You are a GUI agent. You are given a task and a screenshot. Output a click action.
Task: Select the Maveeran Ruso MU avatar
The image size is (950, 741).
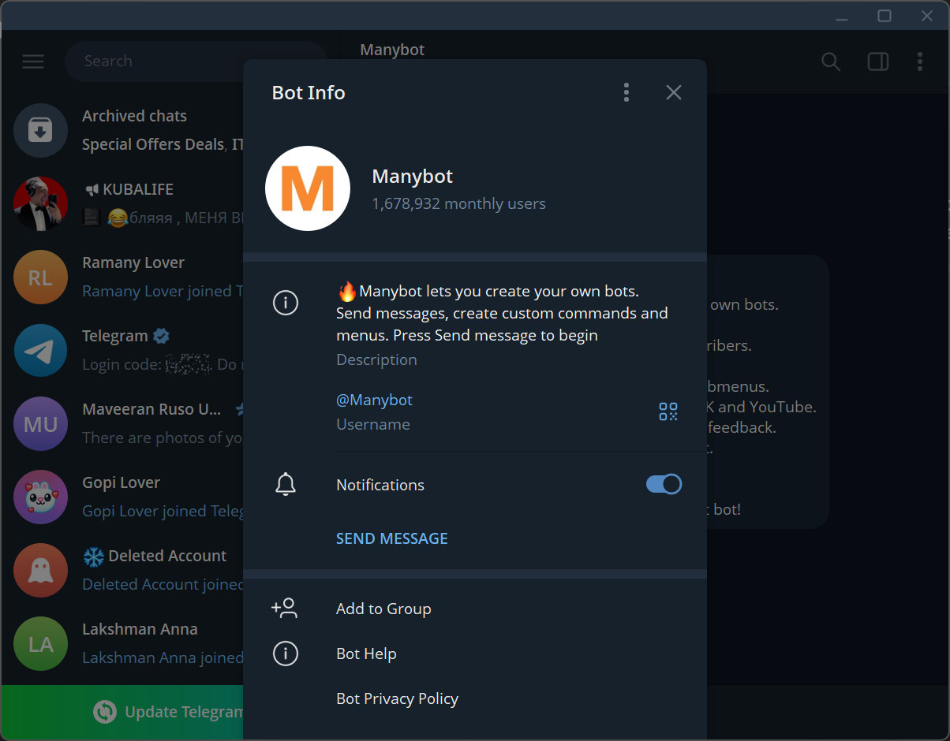(x=40, y=423)
